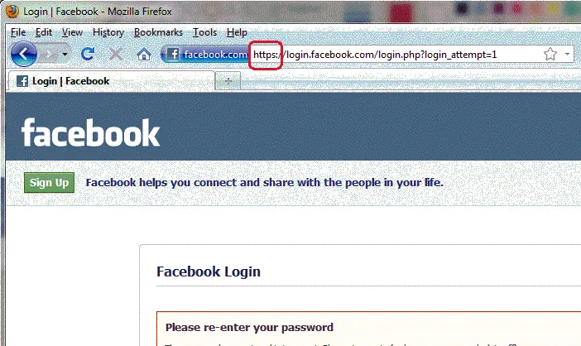Screen dimensions: 581x346
Task: Click the green Sign Up button
Action: click(50, 183)
